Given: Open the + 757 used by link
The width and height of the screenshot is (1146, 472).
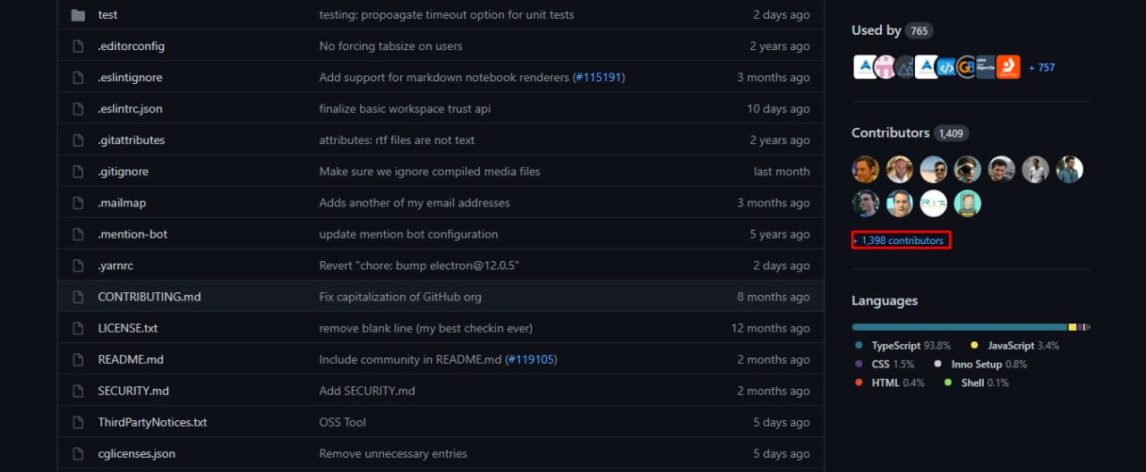Looking at the screenshot, I should point(1041,67).
